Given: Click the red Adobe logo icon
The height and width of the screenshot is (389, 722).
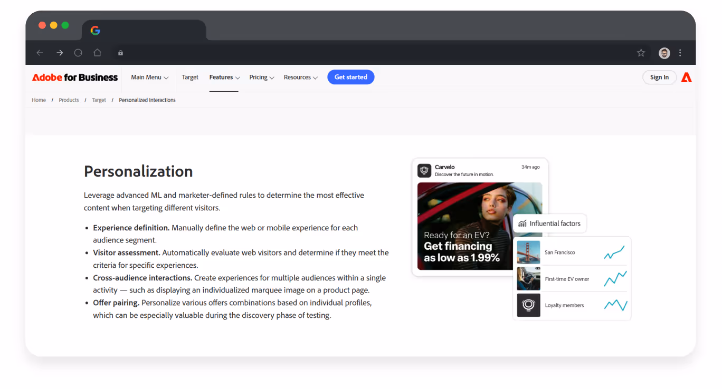Looking at the screenshot, I should click(x=686, y=77).
